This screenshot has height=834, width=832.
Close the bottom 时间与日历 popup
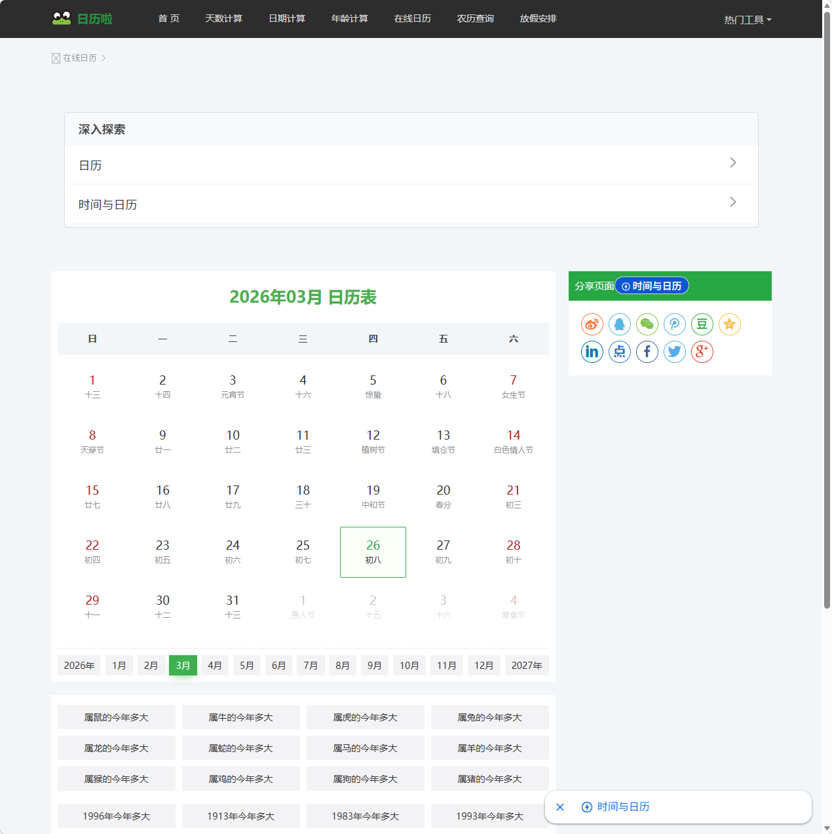[560, 807]
